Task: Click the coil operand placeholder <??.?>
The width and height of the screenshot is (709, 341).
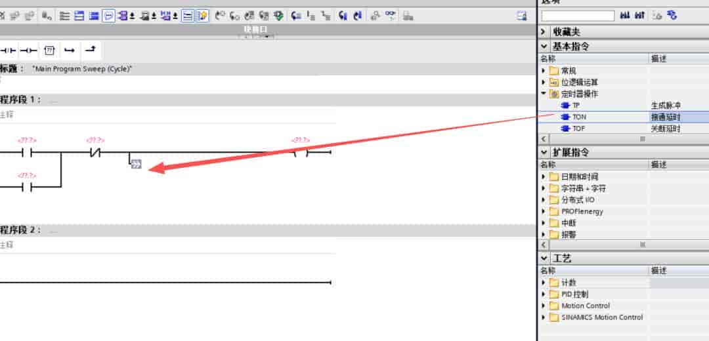Action: (x=301, y=140)
